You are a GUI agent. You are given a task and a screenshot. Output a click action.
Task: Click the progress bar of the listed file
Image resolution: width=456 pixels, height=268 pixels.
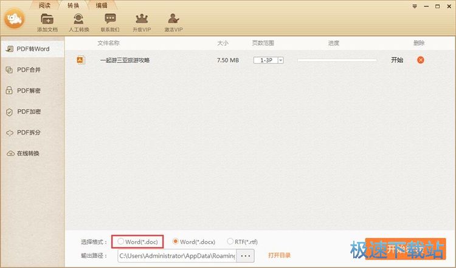tap(337, 60)
